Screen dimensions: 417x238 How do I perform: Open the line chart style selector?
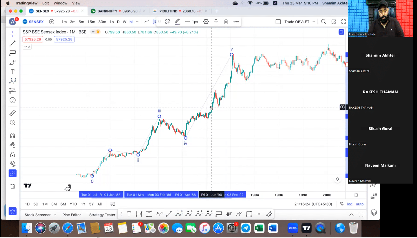147,22
